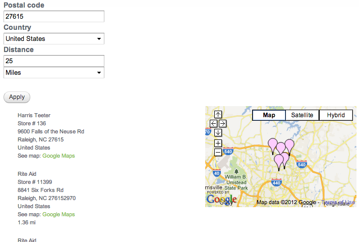Viewport: 359px width, 242px height.
Task: Open Harris Teeter's Google Maps link
Action: (58, 156)
